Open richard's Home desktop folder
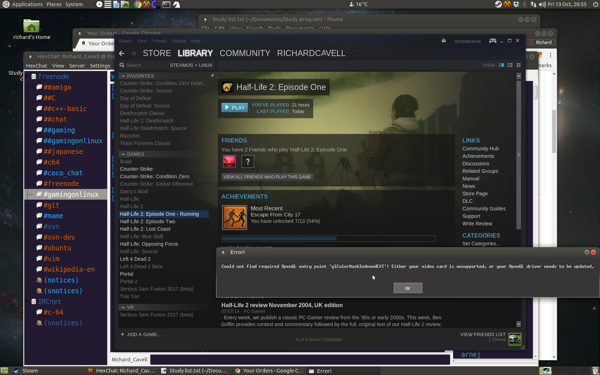The image size is (600, 375). [x=31, y=29]
